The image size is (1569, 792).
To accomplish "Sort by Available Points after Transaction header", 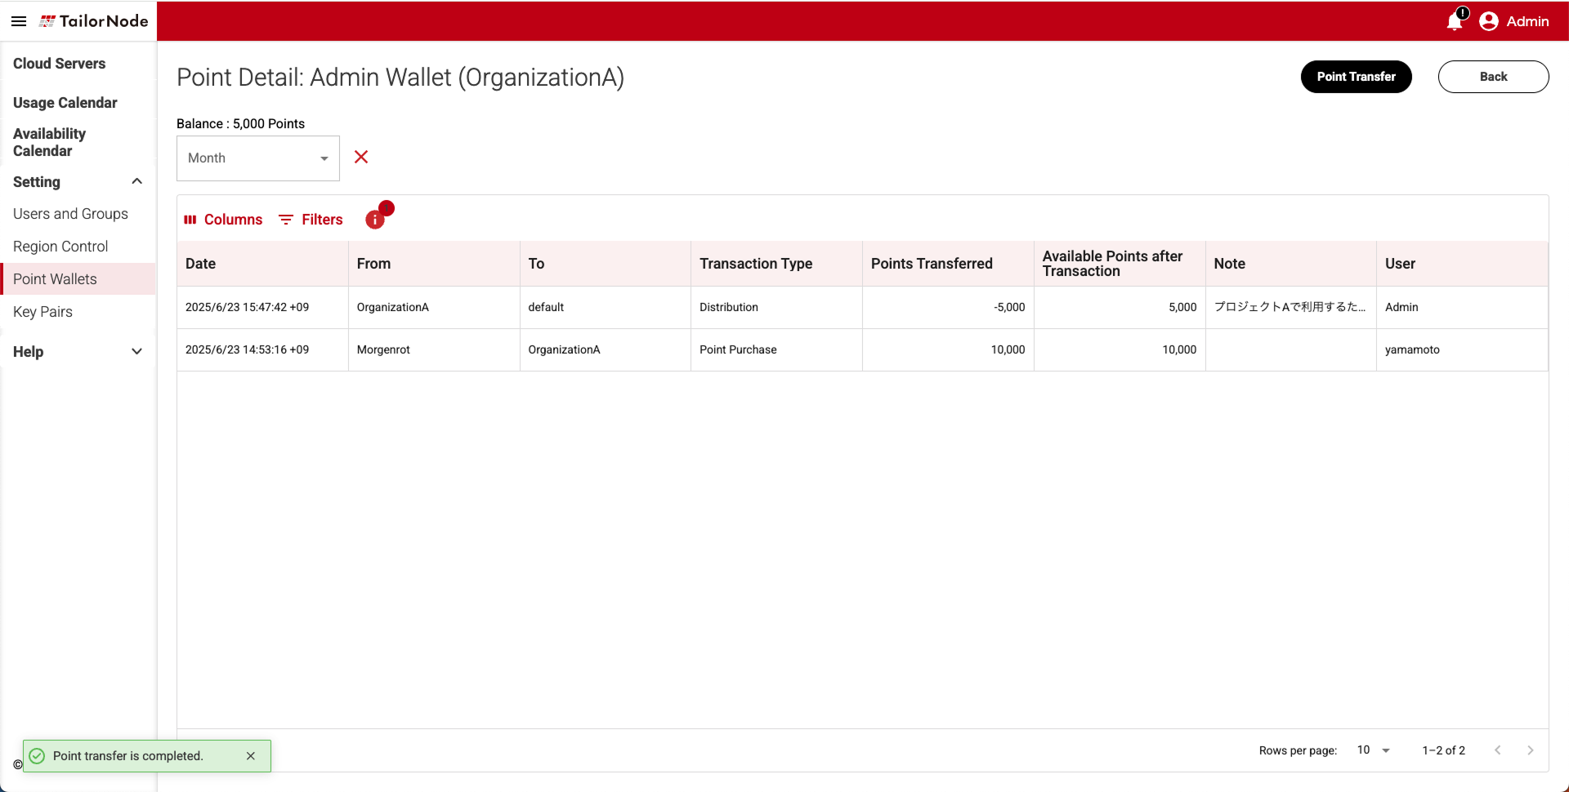I will (x=1120, y=264).
